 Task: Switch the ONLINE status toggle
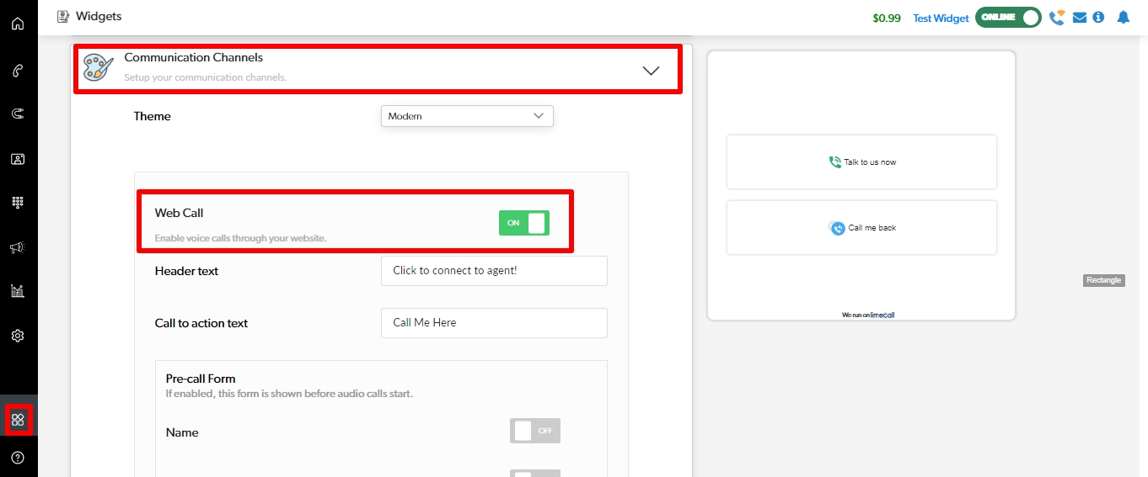(x=1008, y=18)
